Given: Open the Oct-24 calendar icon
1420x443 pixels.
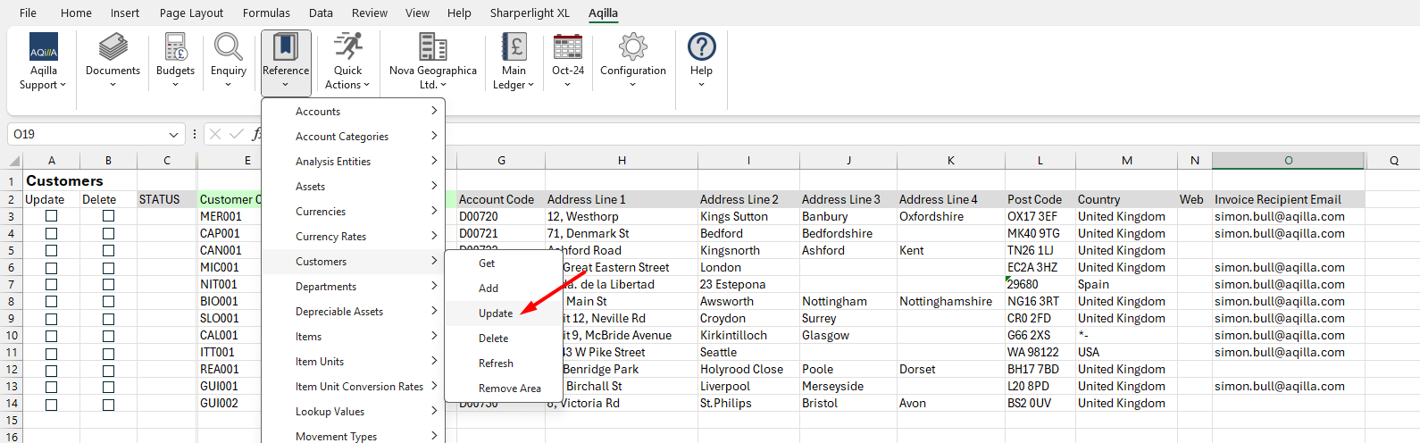Looking at the screenshot, I should click(x=567, y=48).
